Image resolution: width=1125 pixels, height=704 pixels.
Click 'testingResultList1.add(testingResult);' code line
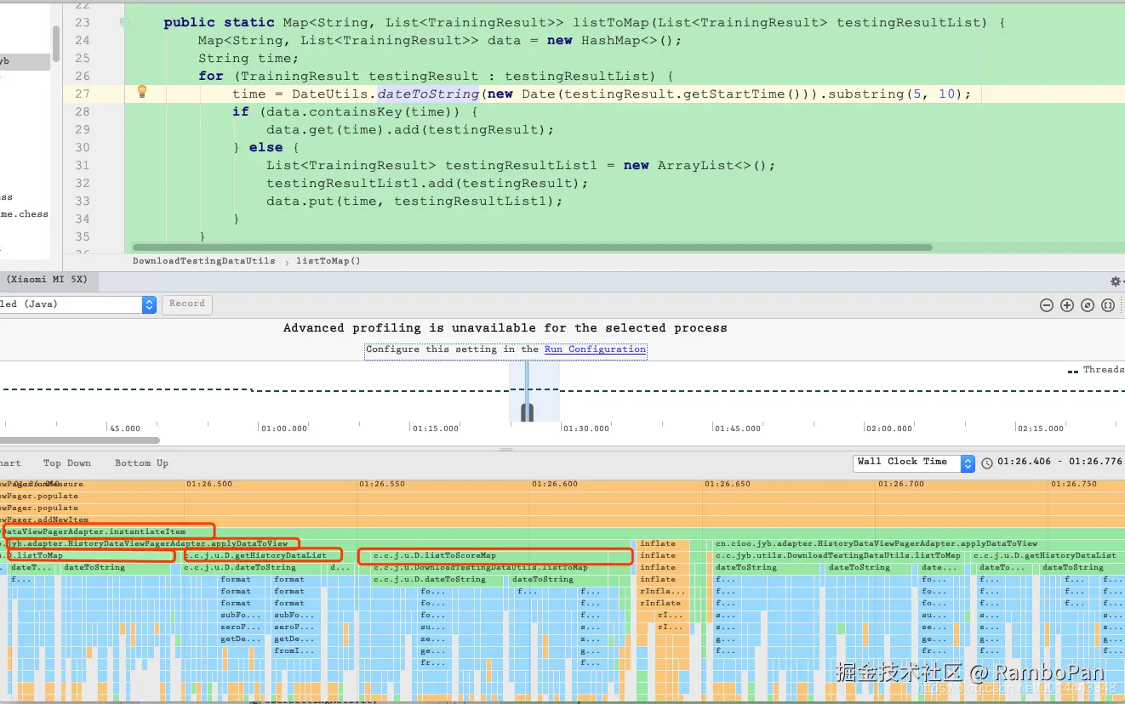tap(427, 183)
